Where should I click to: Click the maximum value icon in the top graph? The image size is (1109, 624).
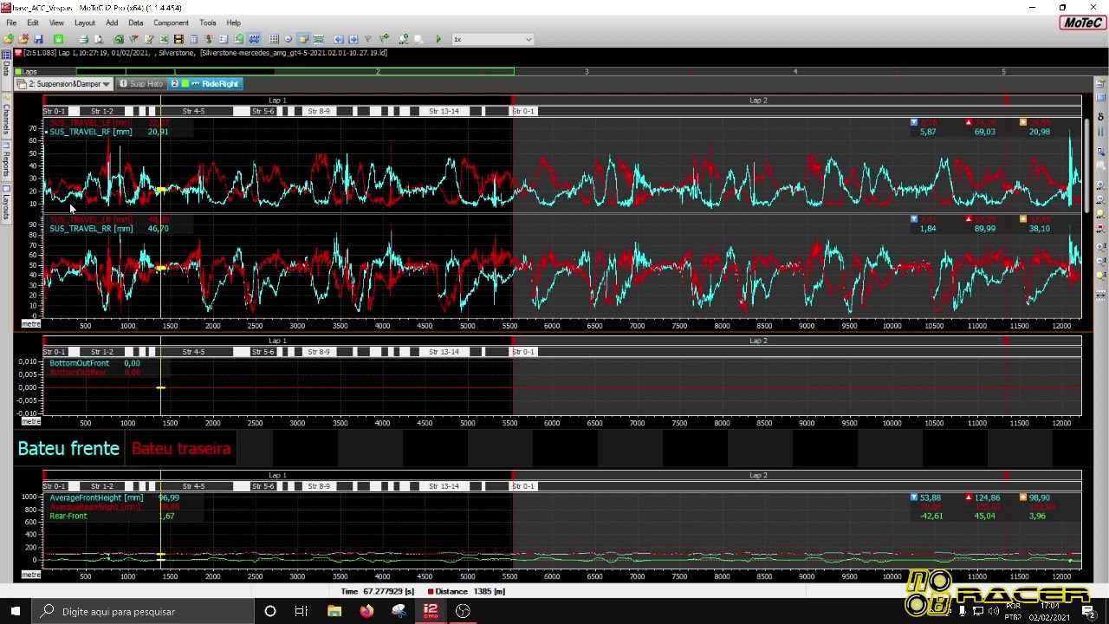click(969, 122)
